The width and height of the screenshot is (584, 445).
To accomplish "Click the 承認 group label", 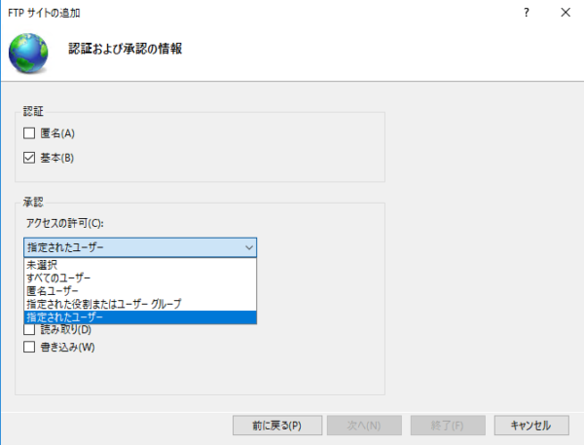I will click(x=33, y=202).
